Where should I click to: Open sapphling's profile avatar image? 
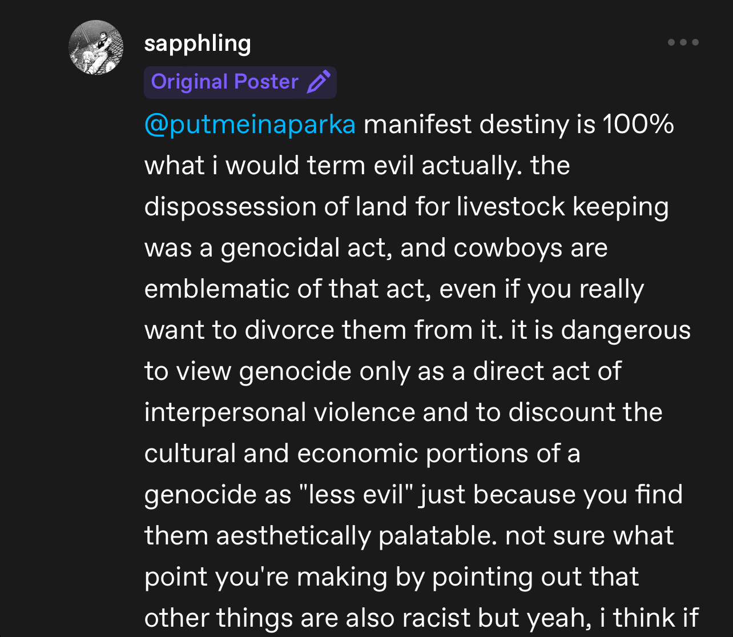coord(96,47)
